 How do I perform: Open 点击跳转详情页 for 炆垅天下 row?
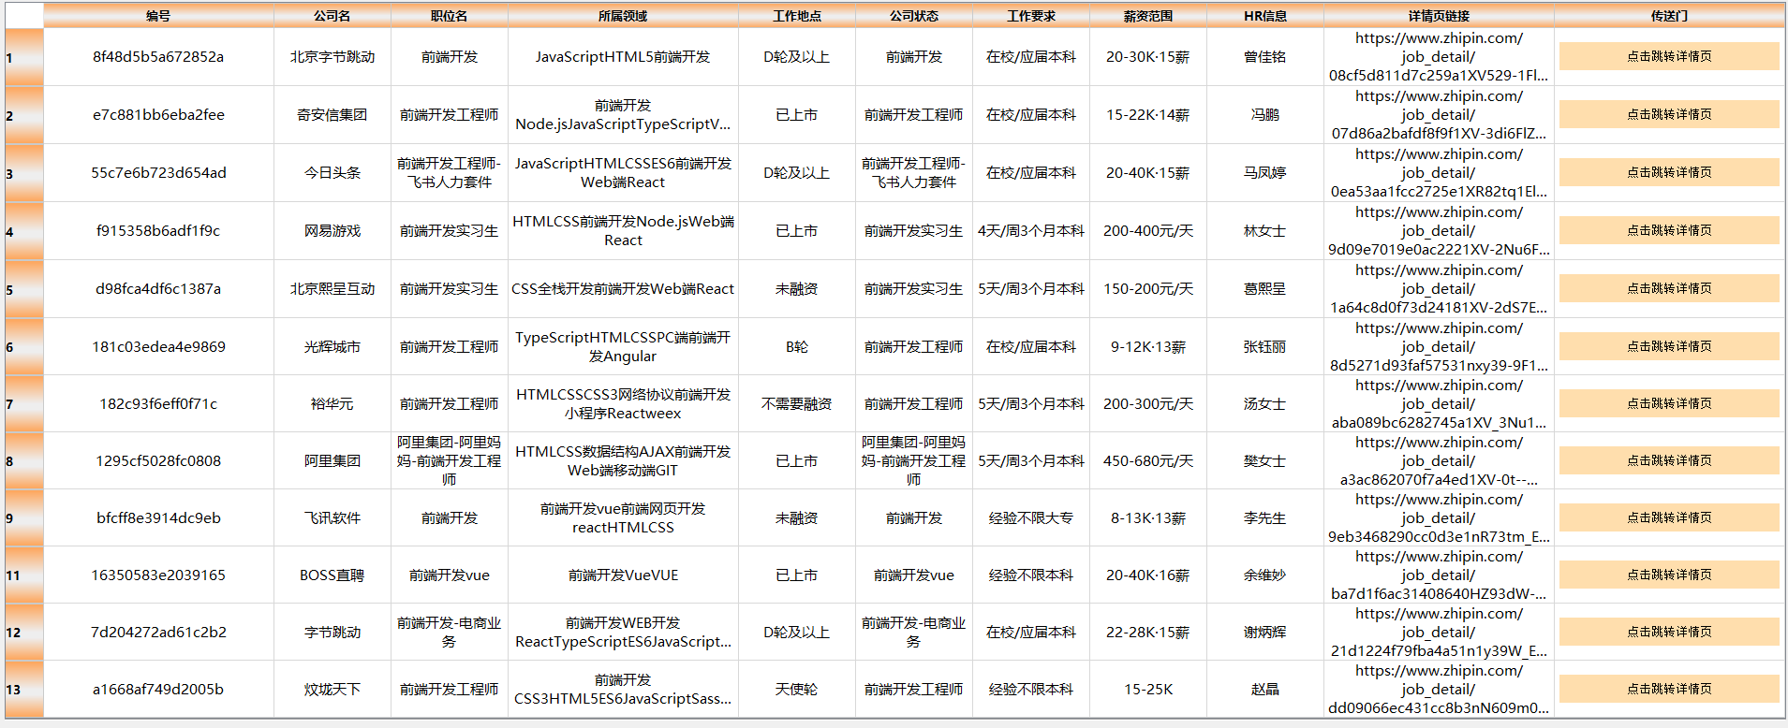pos(1669,689)
